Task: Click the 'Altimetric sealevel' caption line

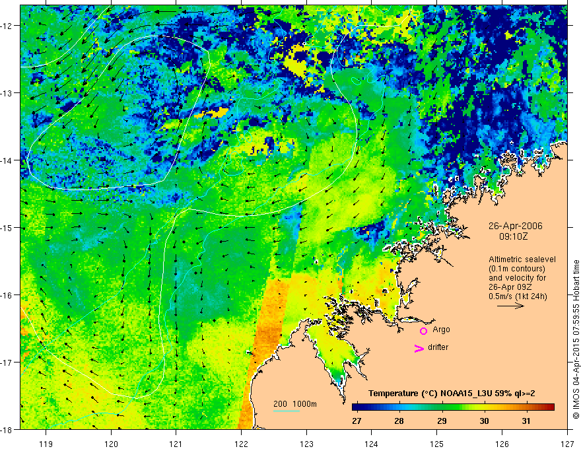Action: pyautogui.click(x=522, y=259)
